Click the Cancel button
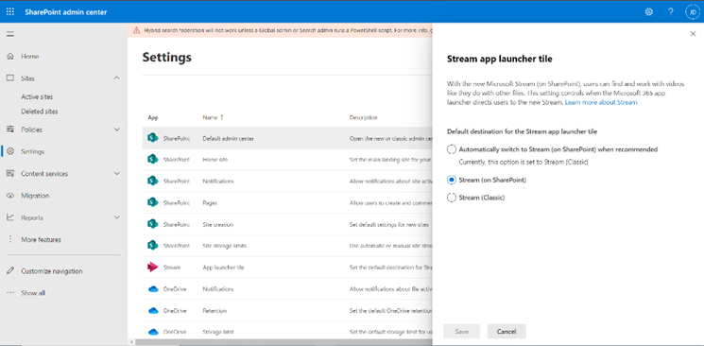Screen dimensions: 704x346 (x=507, y=332)
